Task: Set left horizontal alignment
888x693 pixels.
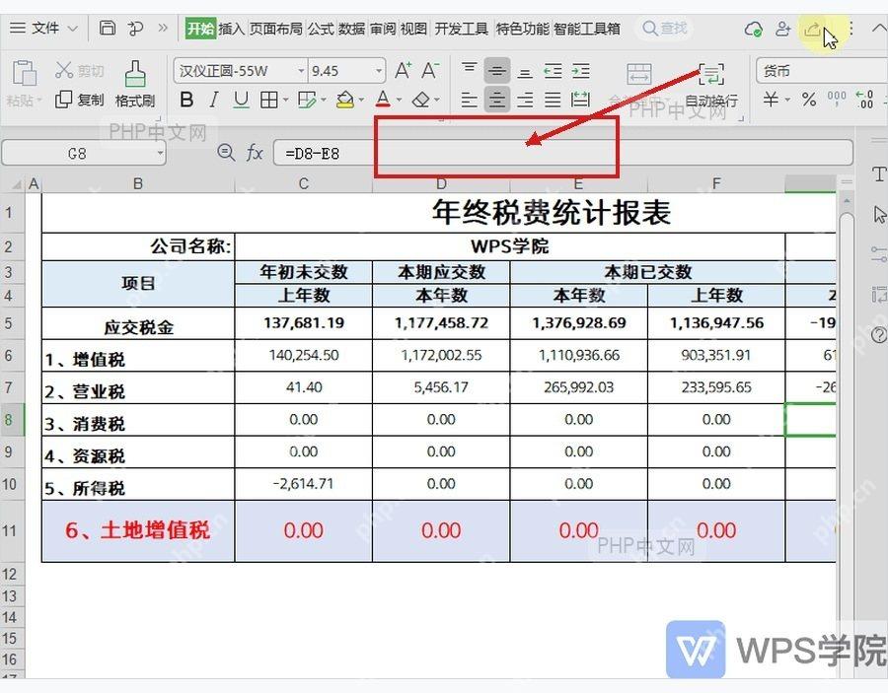Action: [x=469, y=101]
